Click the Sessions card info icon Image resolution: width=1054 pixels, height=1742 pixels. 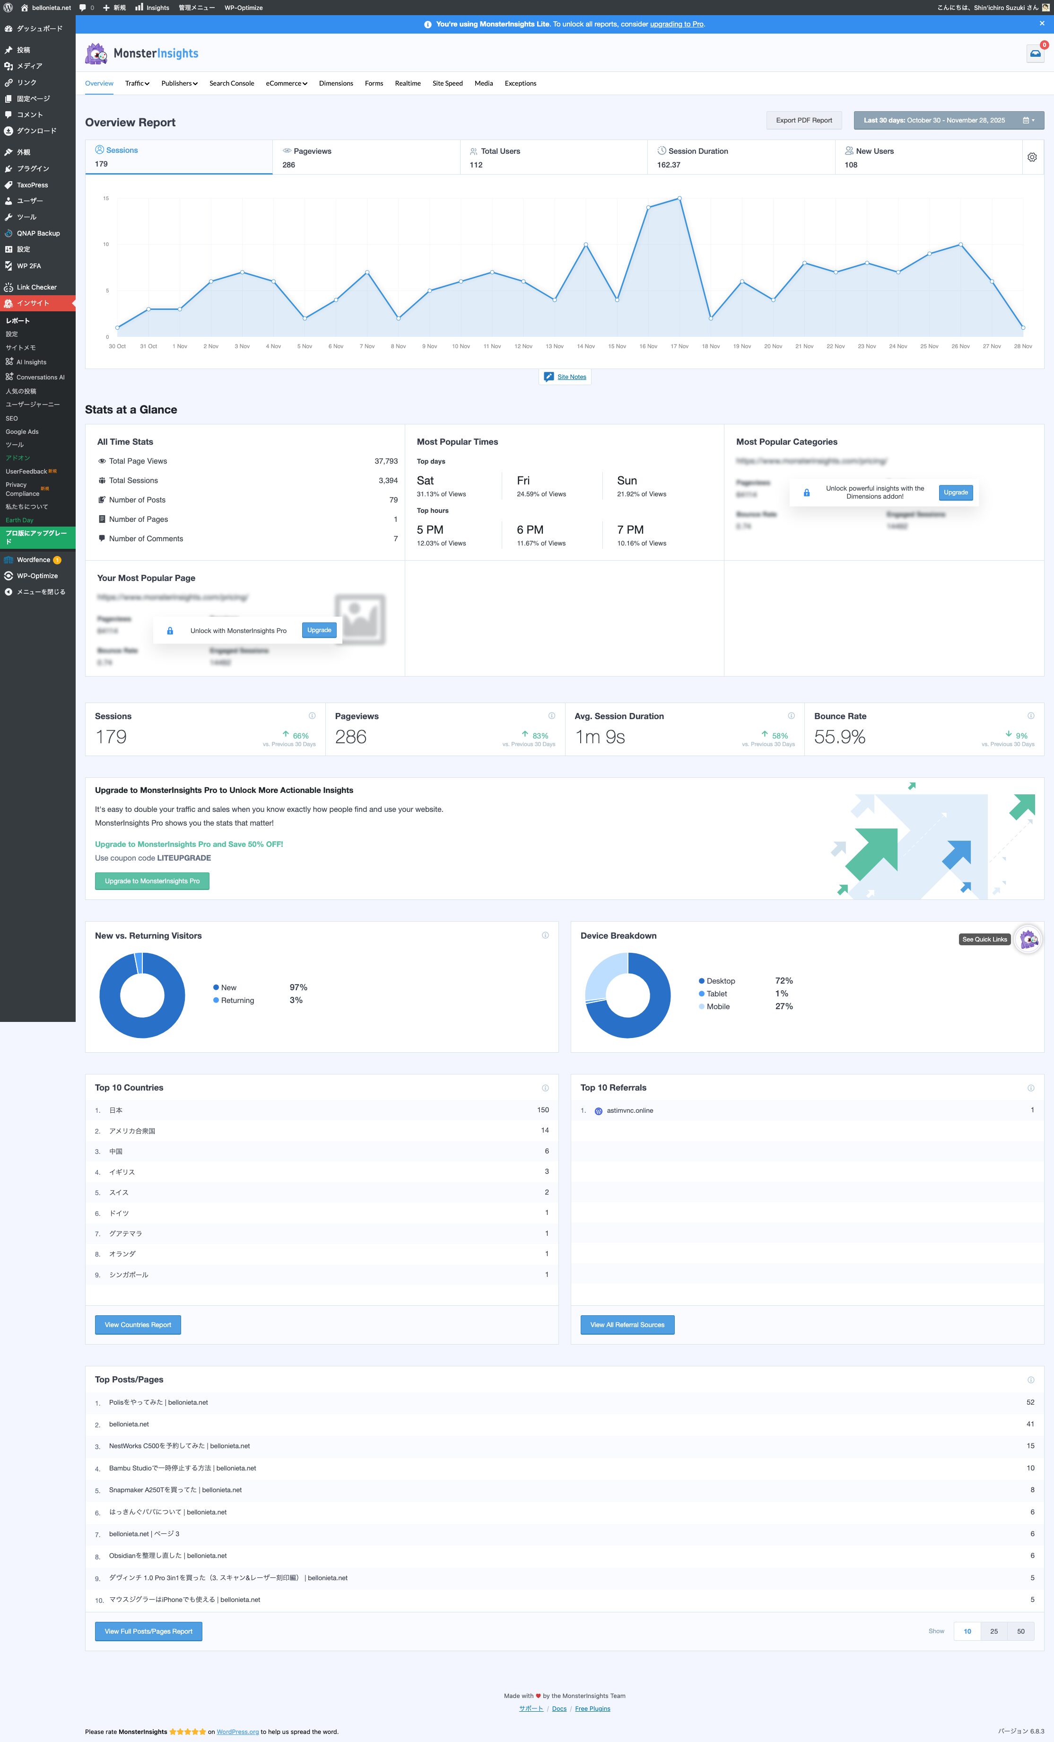pyautogui.click(x=312, y=715)
